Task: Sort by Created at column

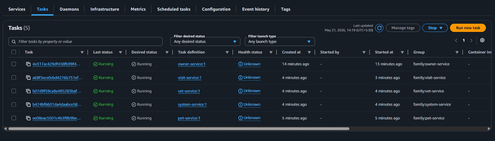Action: click(x=309, y=52)
